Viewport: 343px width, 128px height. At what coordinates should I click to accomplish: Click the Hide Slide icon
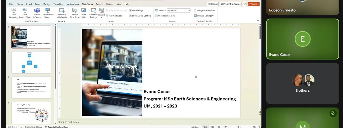83,13
